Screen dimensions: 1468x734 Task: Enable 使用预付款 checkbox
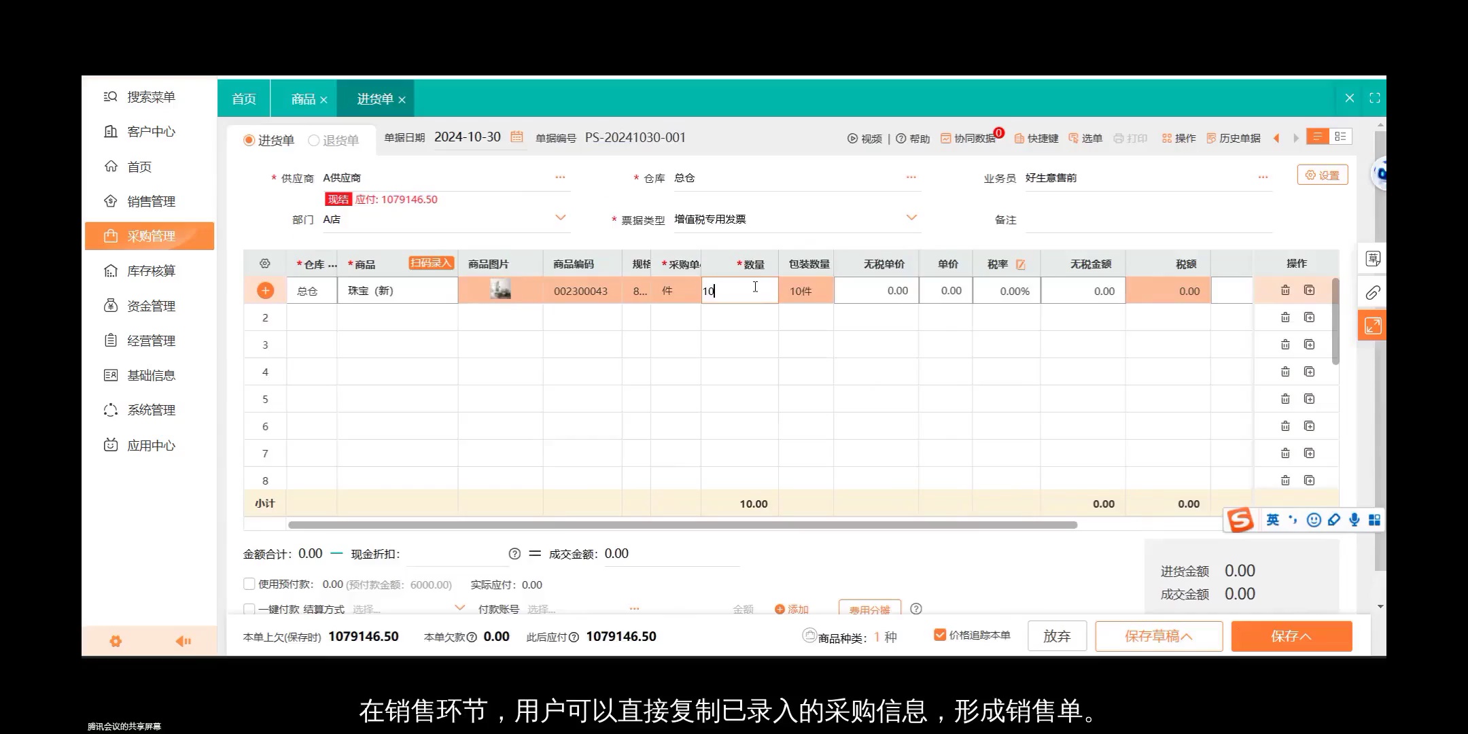[x=249, y=583]
